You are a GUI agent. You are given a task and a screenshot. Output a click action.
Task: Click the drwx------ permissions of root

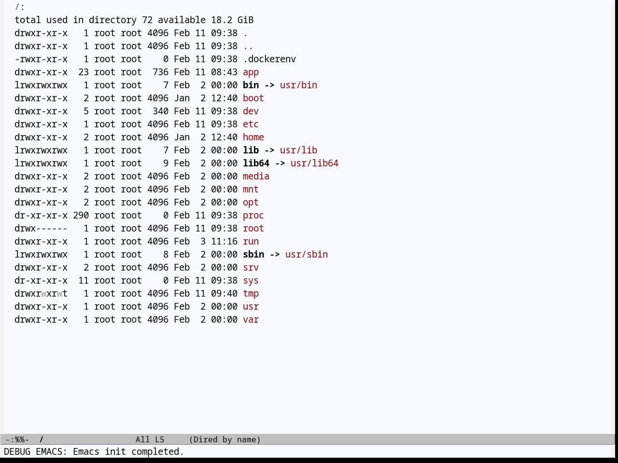coord(41,229)
